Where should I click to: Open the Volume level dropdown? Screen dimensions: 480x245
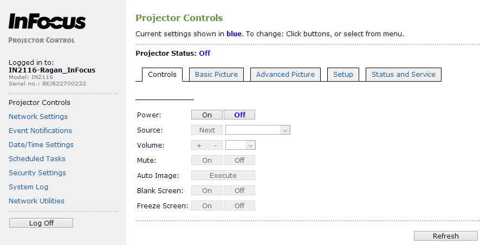(x=241, y=145)
